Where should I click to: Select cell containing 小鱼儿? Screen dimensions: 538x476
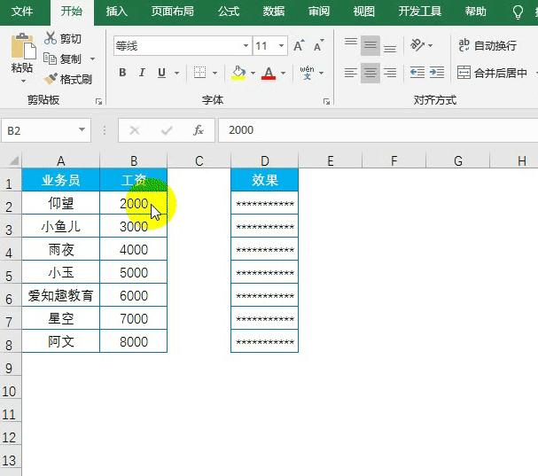point(61,226)
